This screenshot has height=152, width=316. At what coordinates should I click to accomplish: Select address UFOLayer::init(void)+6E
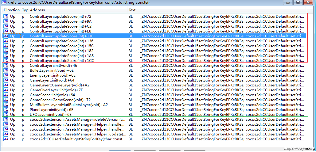point(51,115)
